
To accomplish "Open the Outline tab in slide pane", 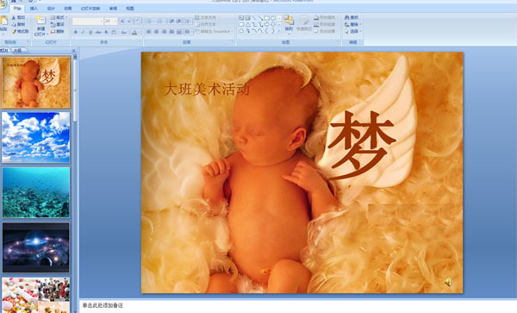I will pyautogui.click(x=18, y=51).
